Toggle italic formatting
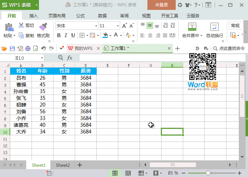The width and height of the screenshot is (248, 177). 66,35
